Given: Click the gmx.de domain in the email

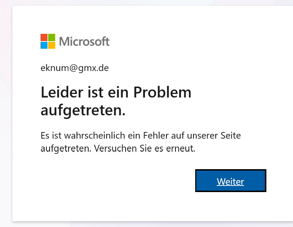Looking at the screenshot, I should click(x=93, y=68).
